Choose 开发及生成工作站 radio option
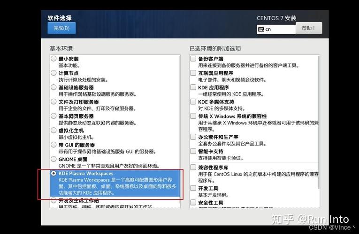The height and width of the screenshot is (234, 359). point(53,200)
